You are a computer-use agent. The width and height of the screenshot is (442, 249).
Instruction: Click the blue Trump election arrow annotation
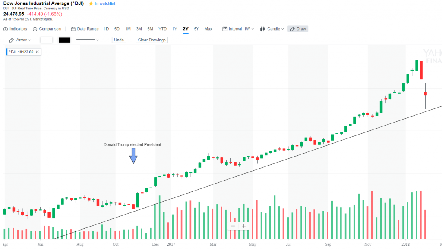(x=133, y=156)
